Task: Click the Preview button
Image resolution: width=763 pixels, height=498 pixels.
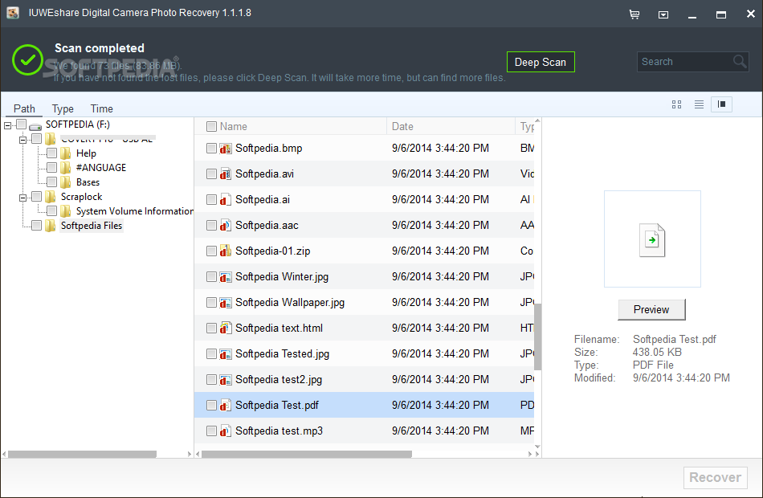Action: [651, 309]
